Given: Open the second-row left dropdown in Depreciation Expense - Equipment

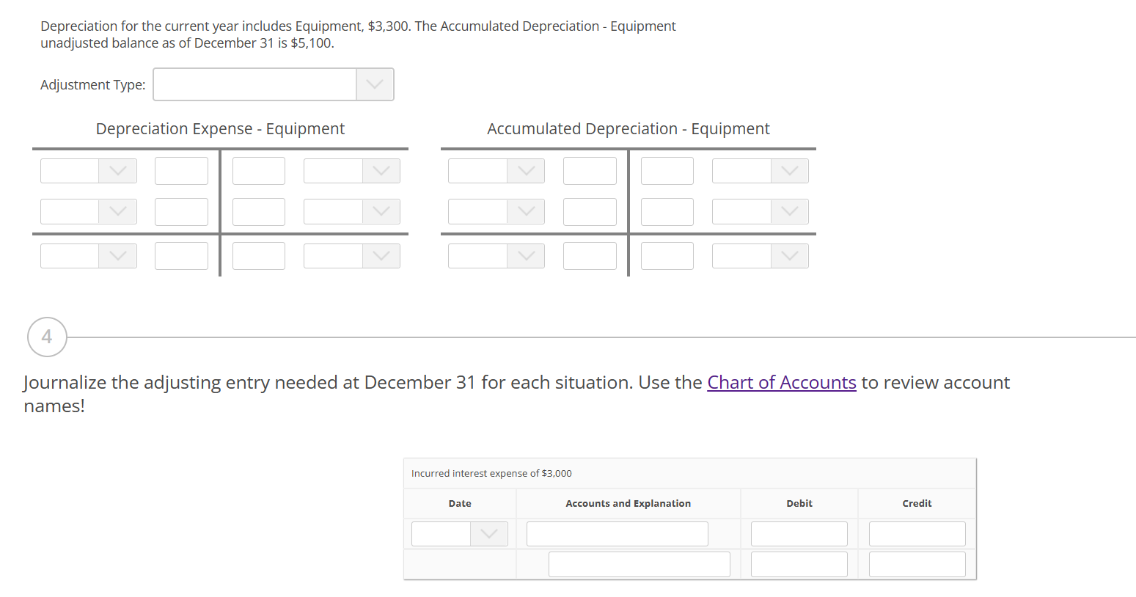Looking at the screenshot, I should coord(88,211).
